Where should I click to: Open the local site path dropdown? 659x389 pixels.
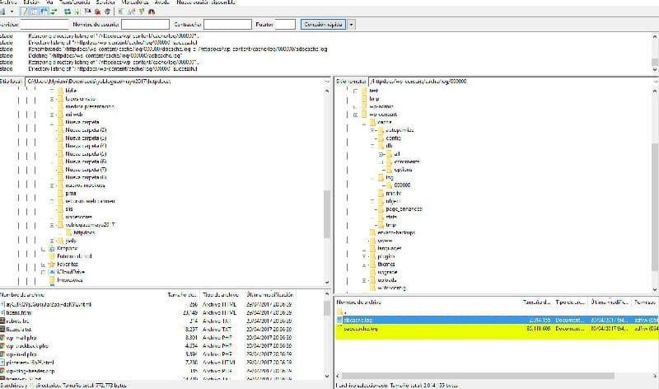pos(327,81)
